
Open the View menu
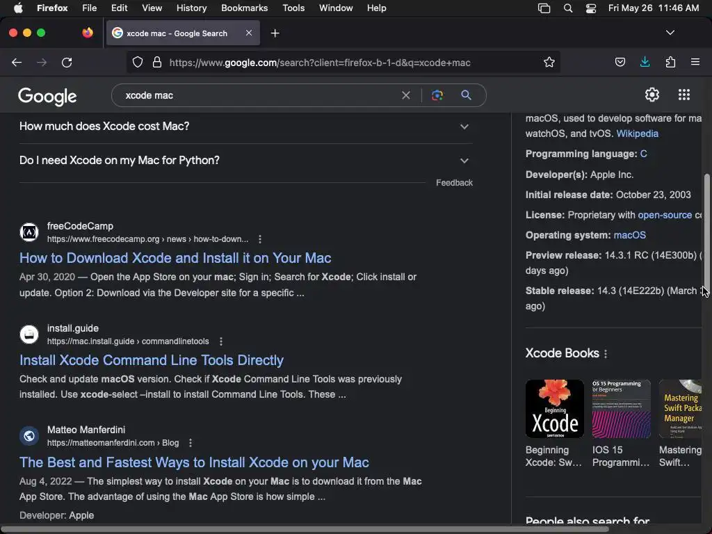(x=152, y=8)
